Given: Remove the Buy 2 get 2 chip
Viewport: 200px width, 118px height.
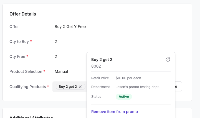Looking at the screenshot, I should (x=80, y=87).
